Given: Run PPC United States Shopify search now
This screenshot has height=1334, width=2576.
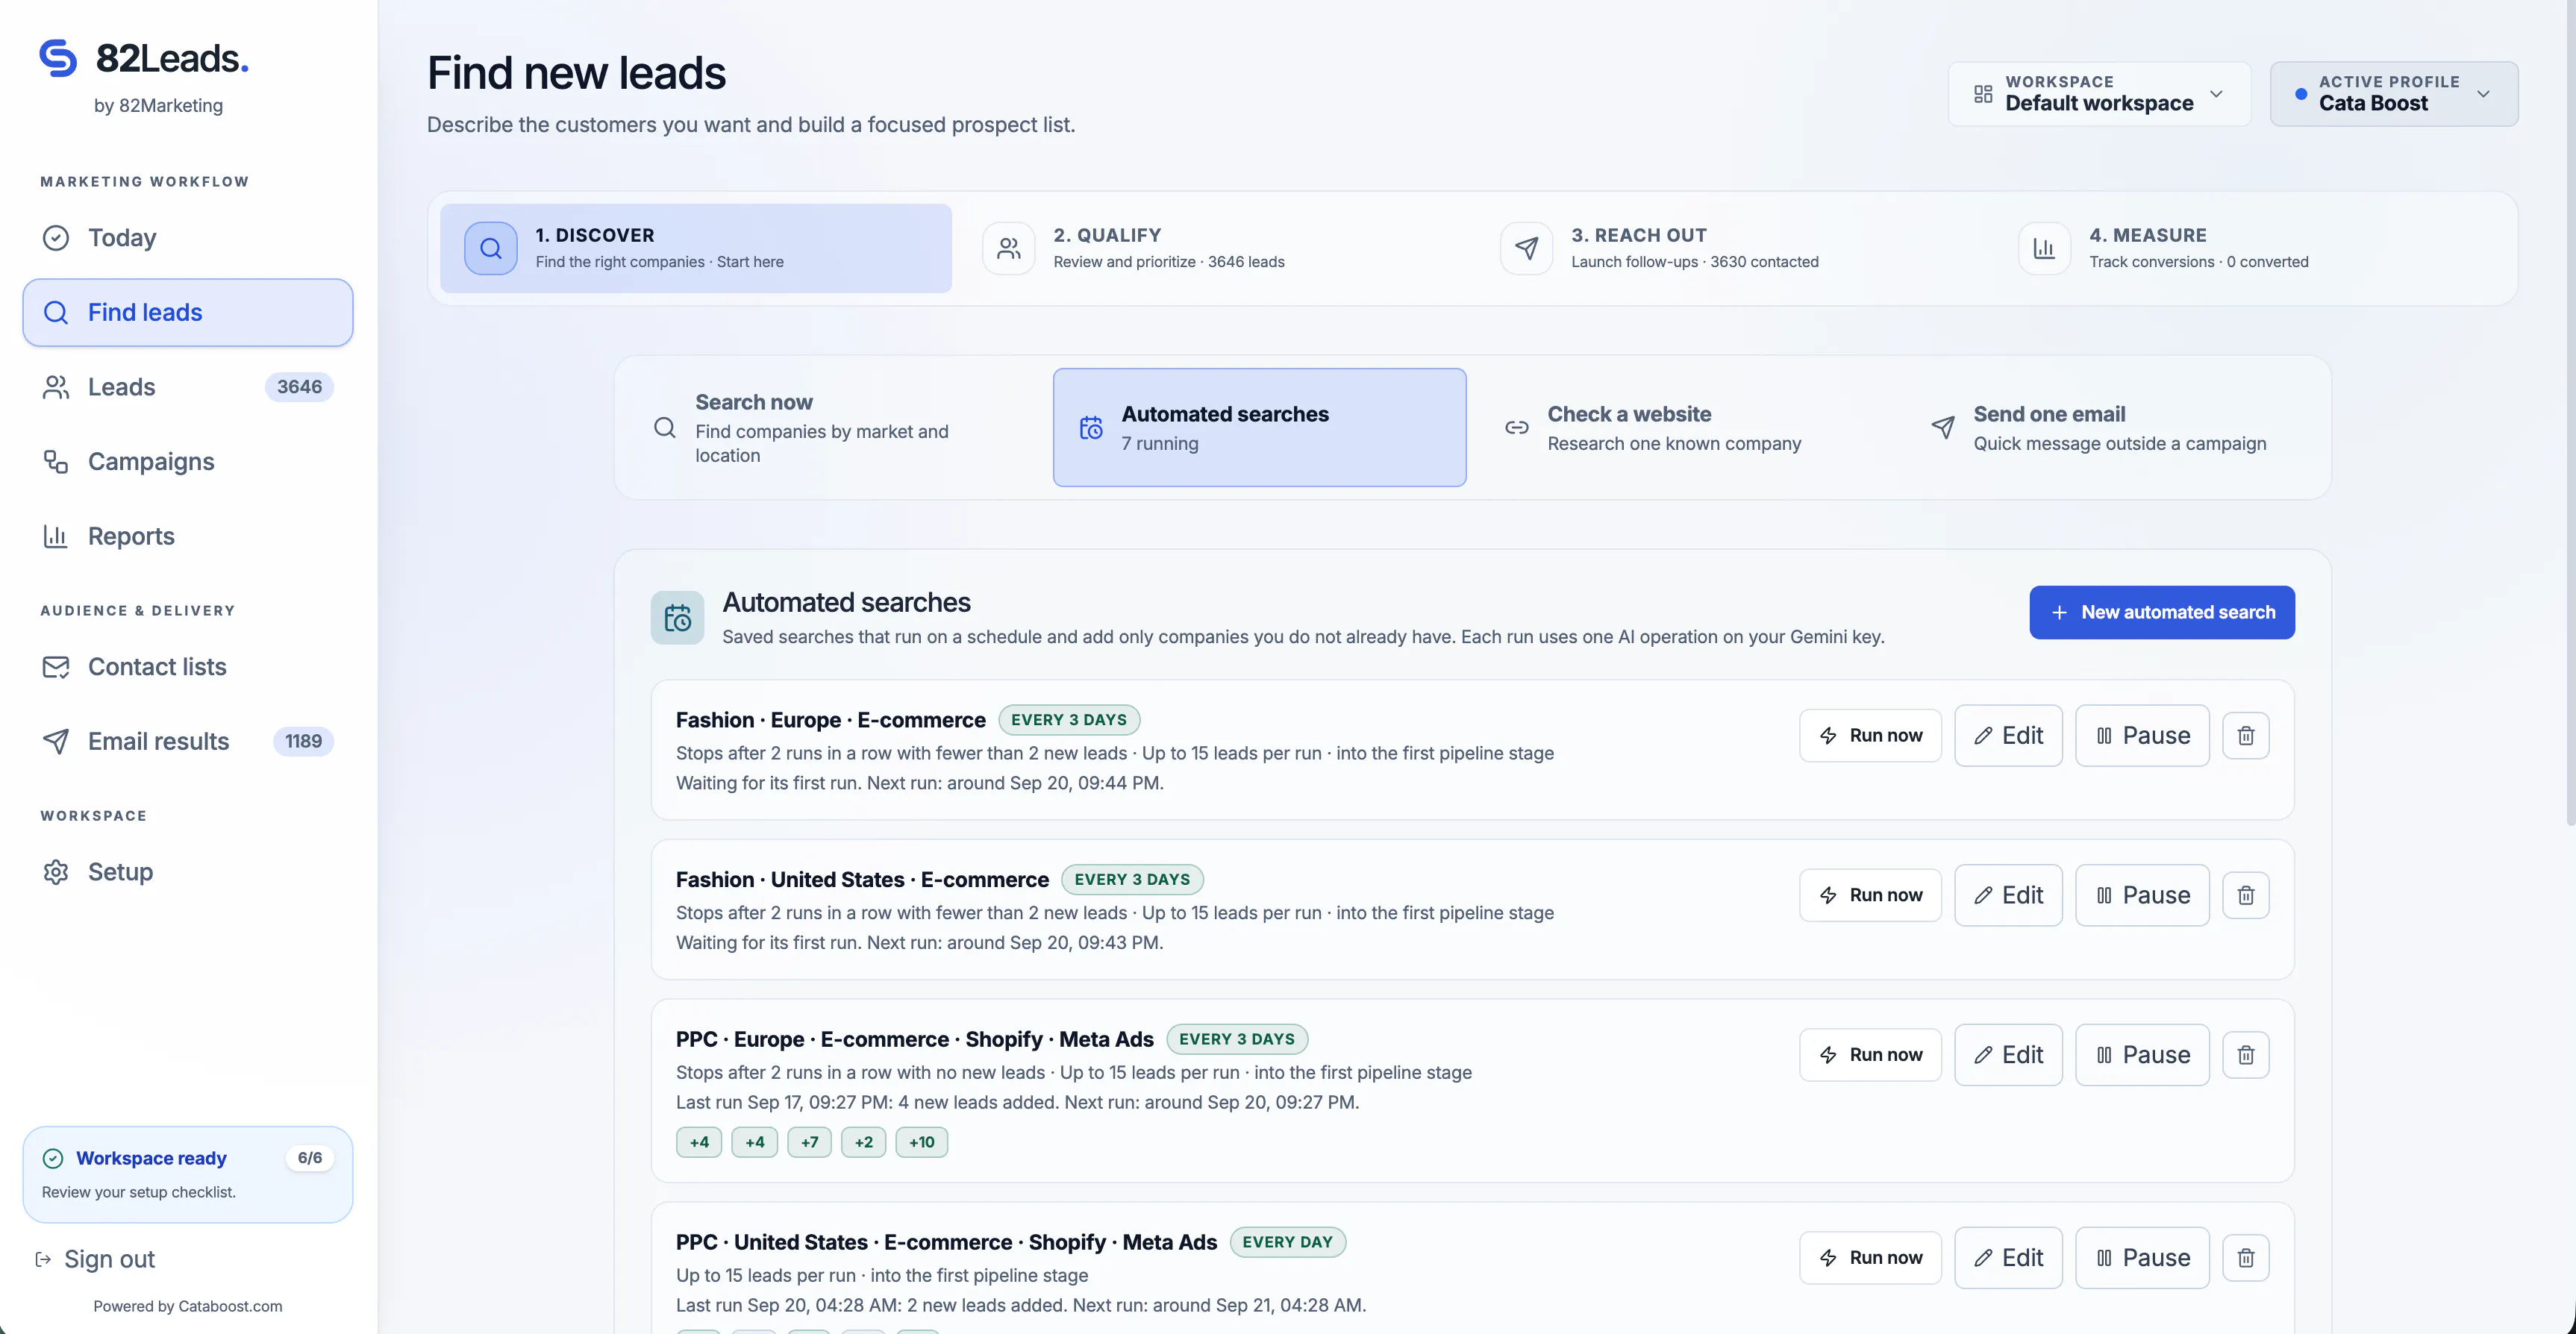Looking at the screenshot, I should pos(1870,1258).
